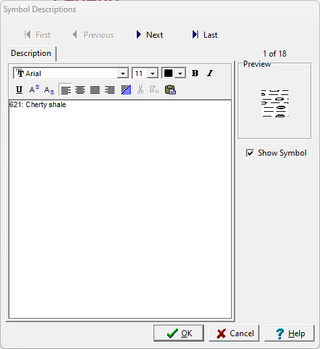320x349 pixels.
Task: Select the Description tab
Action: click(x=31, y=53)
